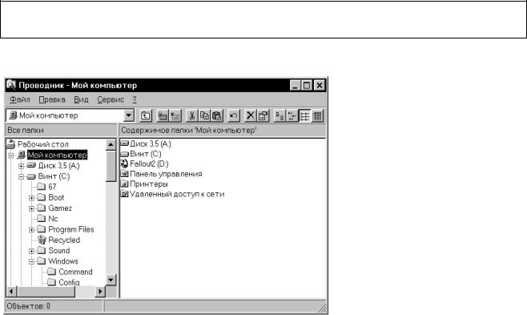The height and width of the screenshot is (315, 527).
Task: Expand the Boot folder node
Action: coord(31,198)
